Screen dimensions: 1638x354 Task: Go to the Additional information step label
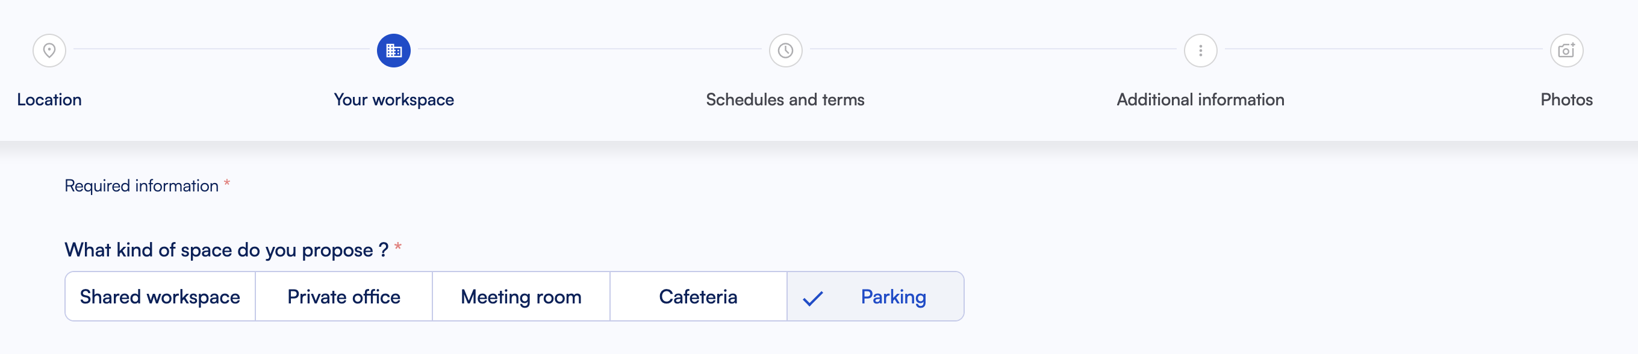(1201, 100)
